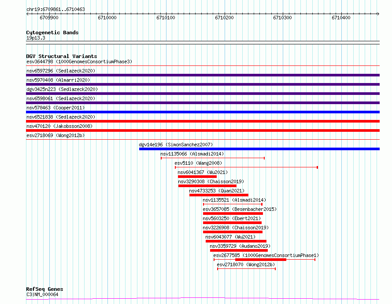Open the nsv6597296 (Sedlazeck2020) variant

pos(61,71)
